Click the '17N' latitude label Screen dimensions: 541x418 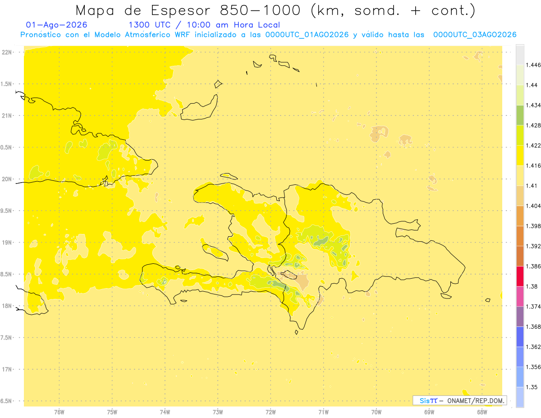[x=7, y=369]
